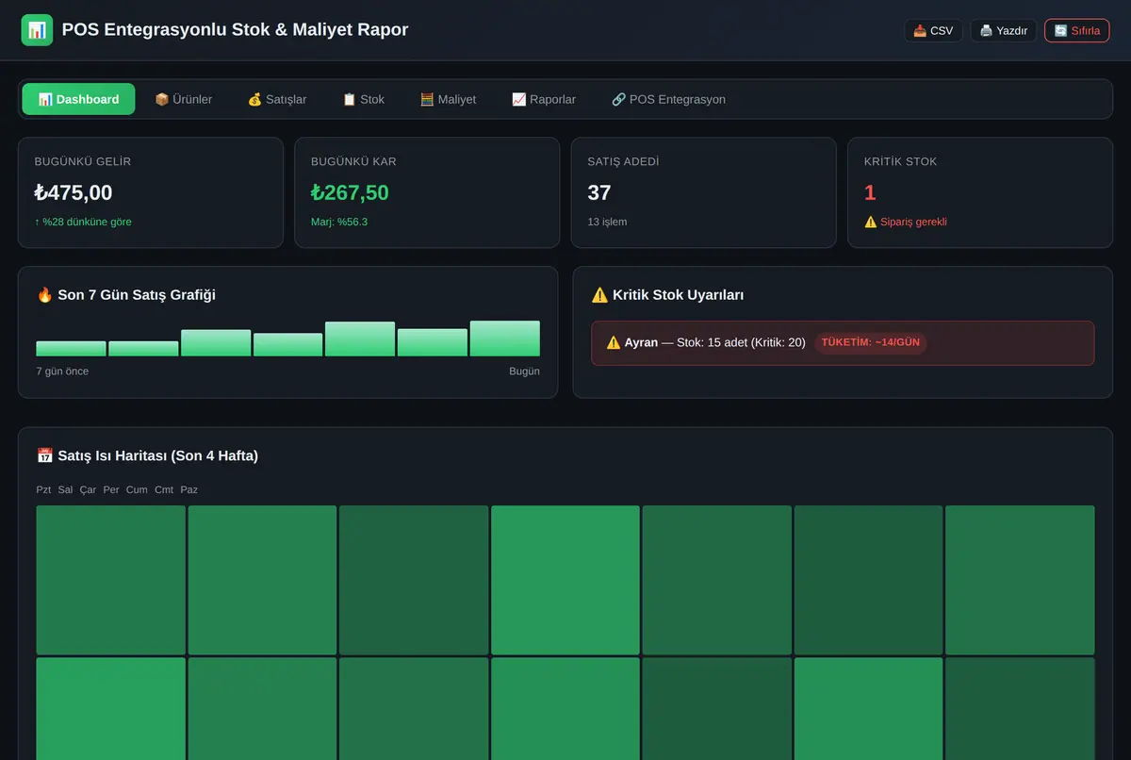Screen dimensions: 1131x760
Task: Go to the Satışlar tab
Action: pyautogui.click(x=277, y=99)
